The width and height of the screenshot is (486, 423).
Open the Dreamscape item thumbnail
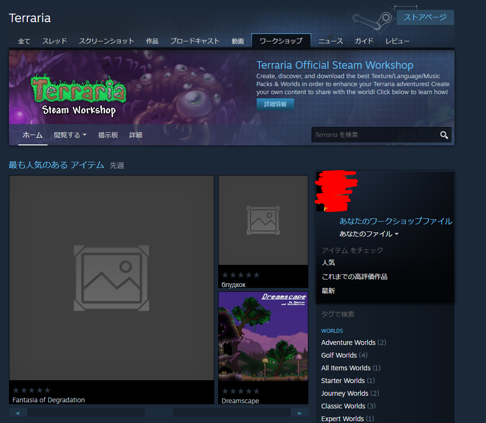263,336
